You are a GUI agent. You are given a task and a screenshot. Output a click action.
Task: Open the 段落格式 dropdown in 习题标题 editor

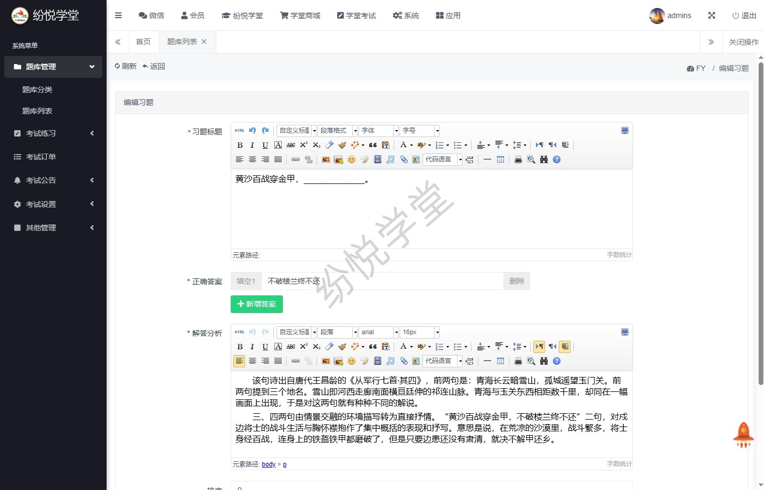click(338, 131)
